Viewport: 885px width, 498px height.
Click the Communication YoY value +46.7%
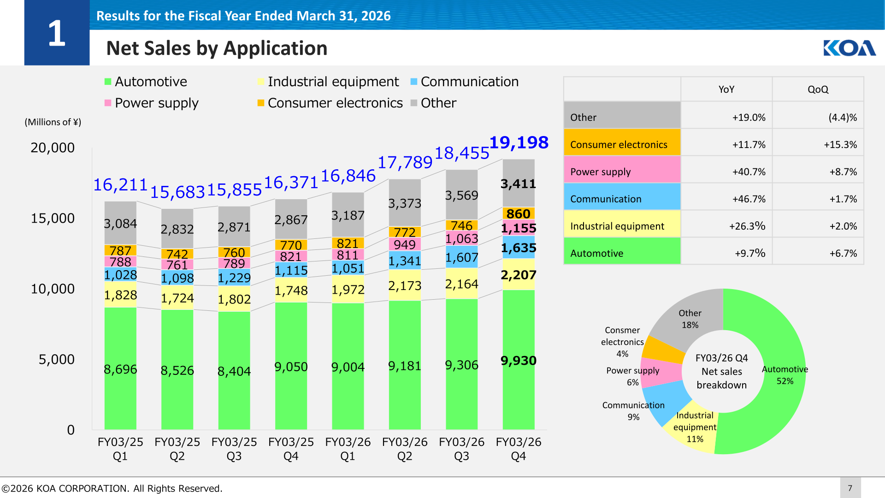[x=749, y=199]
